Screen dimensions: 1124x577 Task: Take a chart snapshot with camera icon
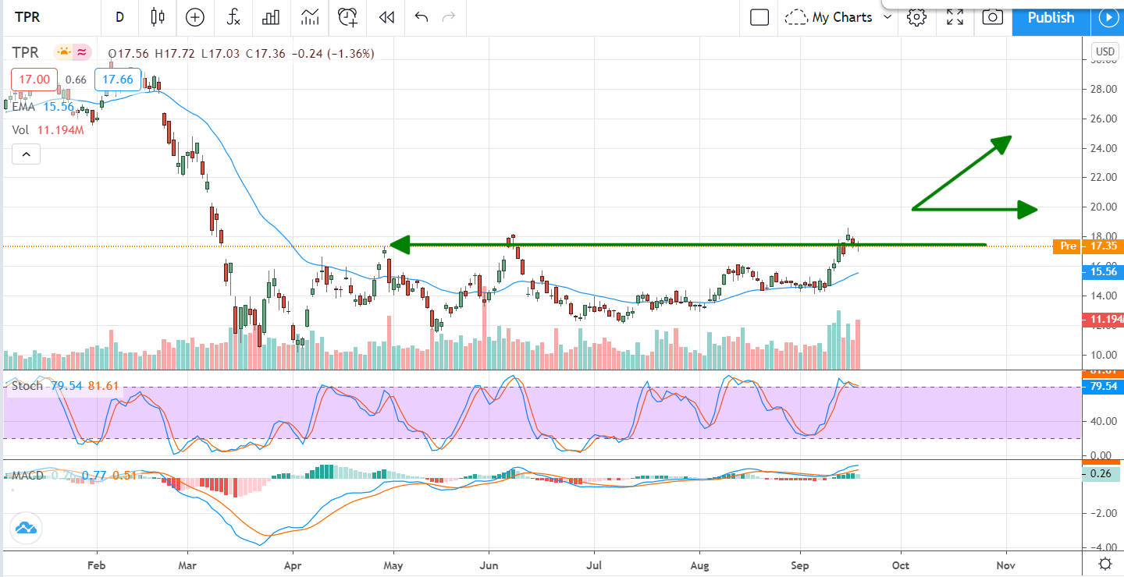pyautogui.click(x=992, y=17)
